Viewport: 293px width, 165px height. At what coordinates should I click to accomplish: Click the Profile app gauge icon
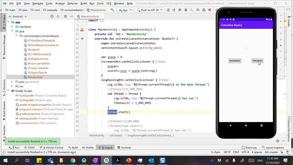pos(198,10)
